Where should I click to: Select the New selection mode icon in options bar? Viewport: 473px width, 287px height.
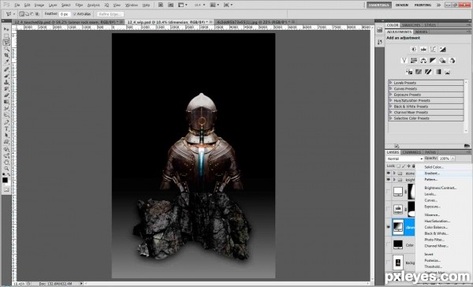pos(22,14)
